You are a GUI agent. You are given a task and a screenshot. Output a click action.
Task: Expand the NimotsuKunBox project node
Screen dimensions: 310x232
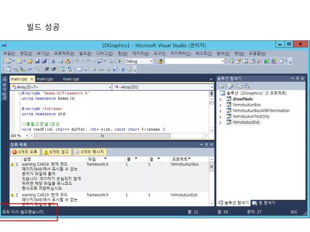pyautogui.click(x=220, y=105)
